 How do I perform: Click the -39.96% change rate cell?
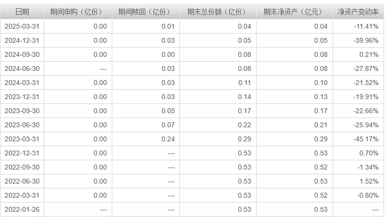[x=366, y=40]
